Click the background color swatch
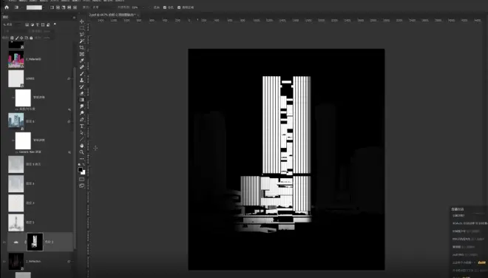The height and width of the screenshot is (278, 488). (84, 172)
